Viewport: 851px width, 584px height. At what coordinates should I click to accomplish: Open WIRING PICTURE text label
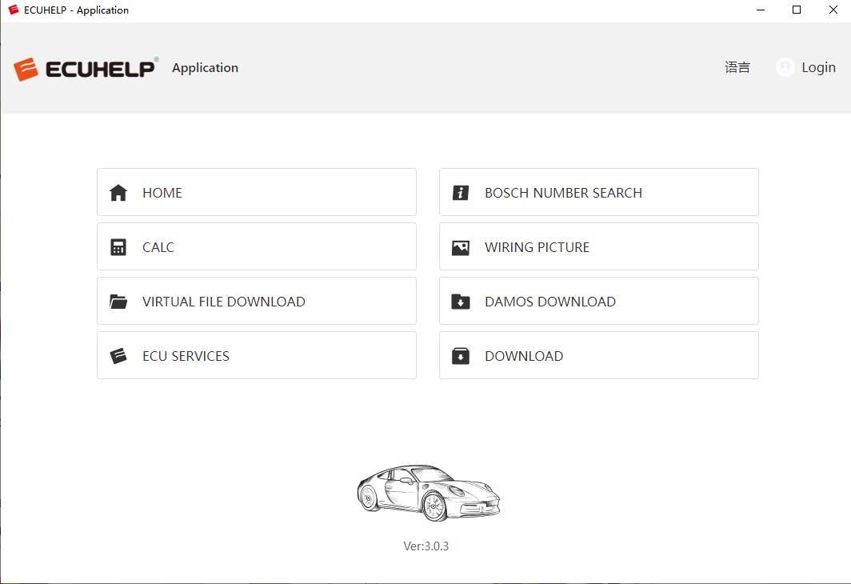coord(537,247)
